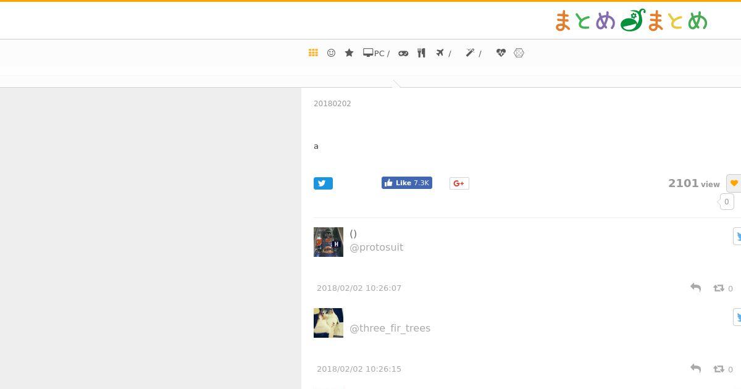Share the page with the Twitter button
This screenshot has height=389, width=741.
click(x=323, y=183)
